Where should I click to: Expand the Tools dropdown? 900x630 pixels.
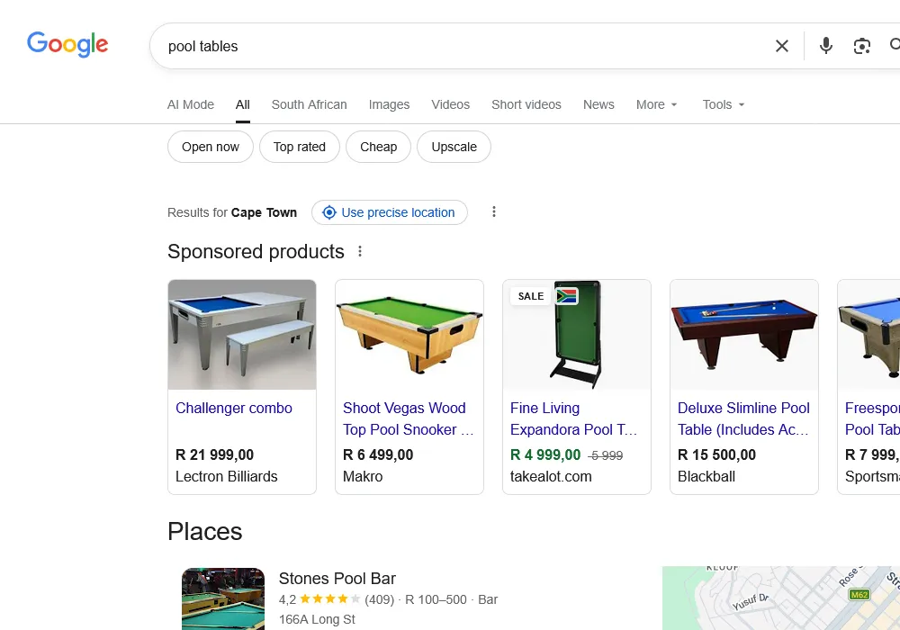click(724, 104)
